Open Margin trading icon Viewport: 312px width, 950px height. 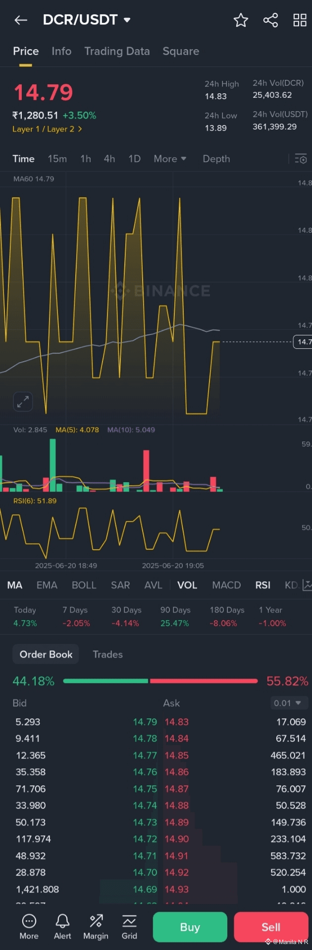(x=96, y=927)
